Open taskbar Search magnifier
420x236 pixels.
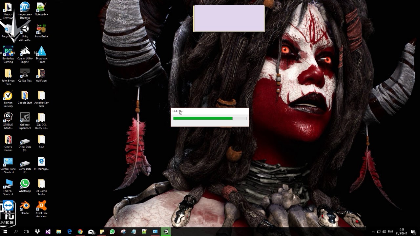point(16,232)
